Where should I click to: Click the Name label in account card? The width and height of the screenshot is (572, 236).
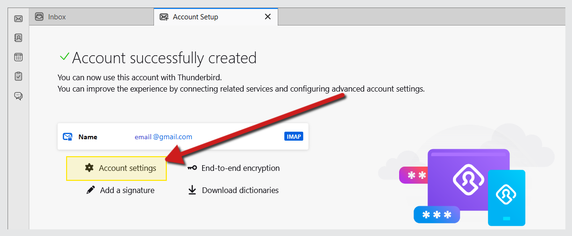pyautogui.click(x=88, y=137)
